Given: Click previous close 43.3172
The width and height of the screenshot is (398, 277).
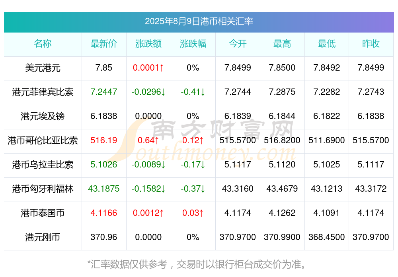Looking at the screenshot, I should coord(371,189).
